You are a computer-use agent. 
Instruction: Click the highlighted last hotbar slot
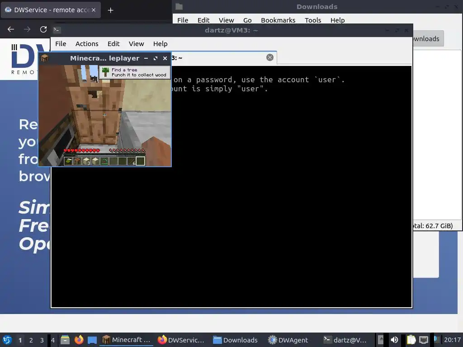[141, 161]
